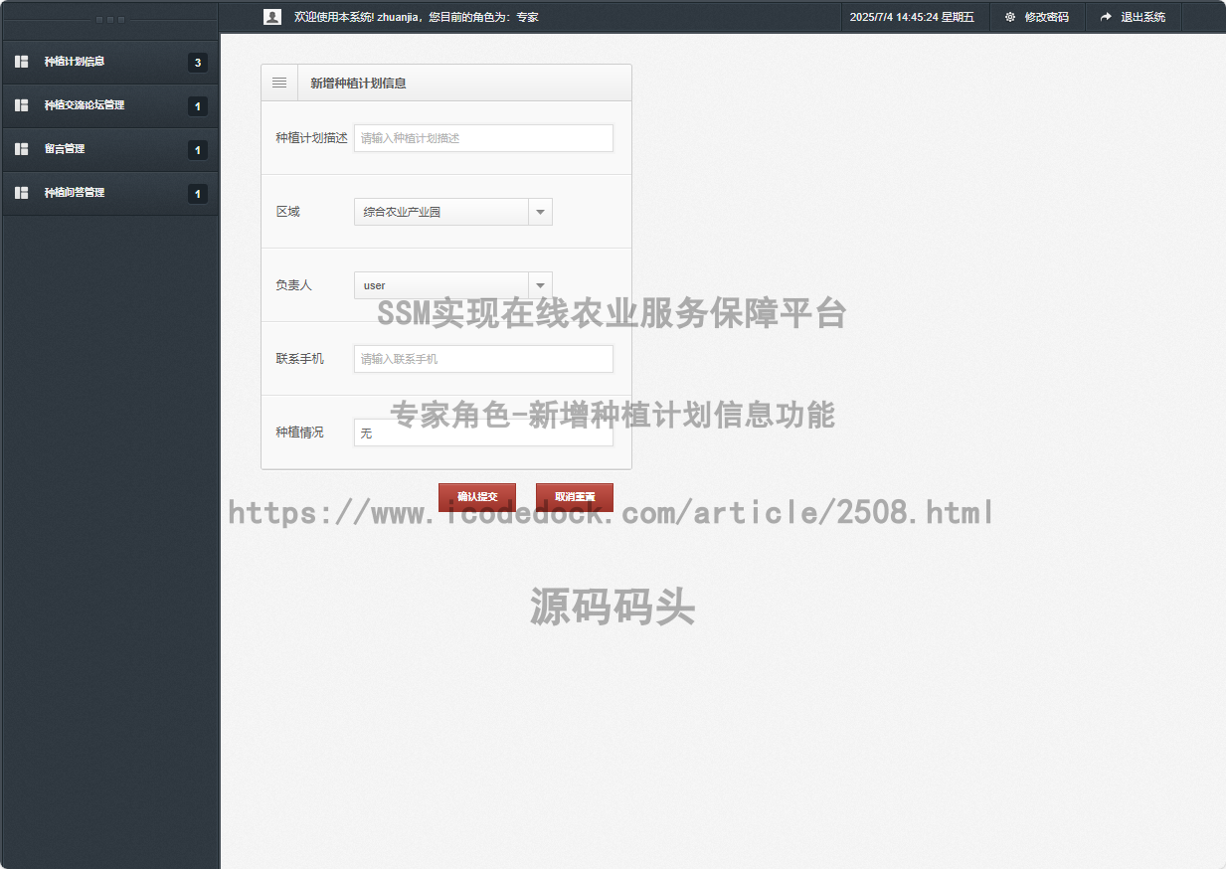Click the 种植交流论坛管理 sidebar icon
Image resolution: width=1226 pixels, height=869 pixels.
[22, 105]
